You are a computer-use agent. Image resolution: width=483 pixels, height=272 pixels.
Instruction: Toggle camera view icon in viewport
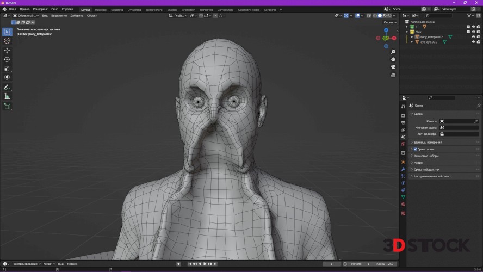point(393,67)
